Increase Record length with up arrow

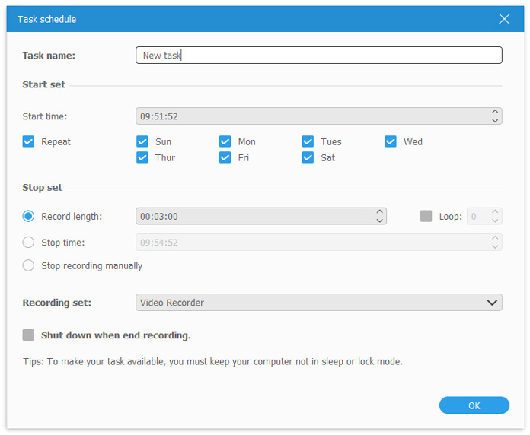coord(380,211)
